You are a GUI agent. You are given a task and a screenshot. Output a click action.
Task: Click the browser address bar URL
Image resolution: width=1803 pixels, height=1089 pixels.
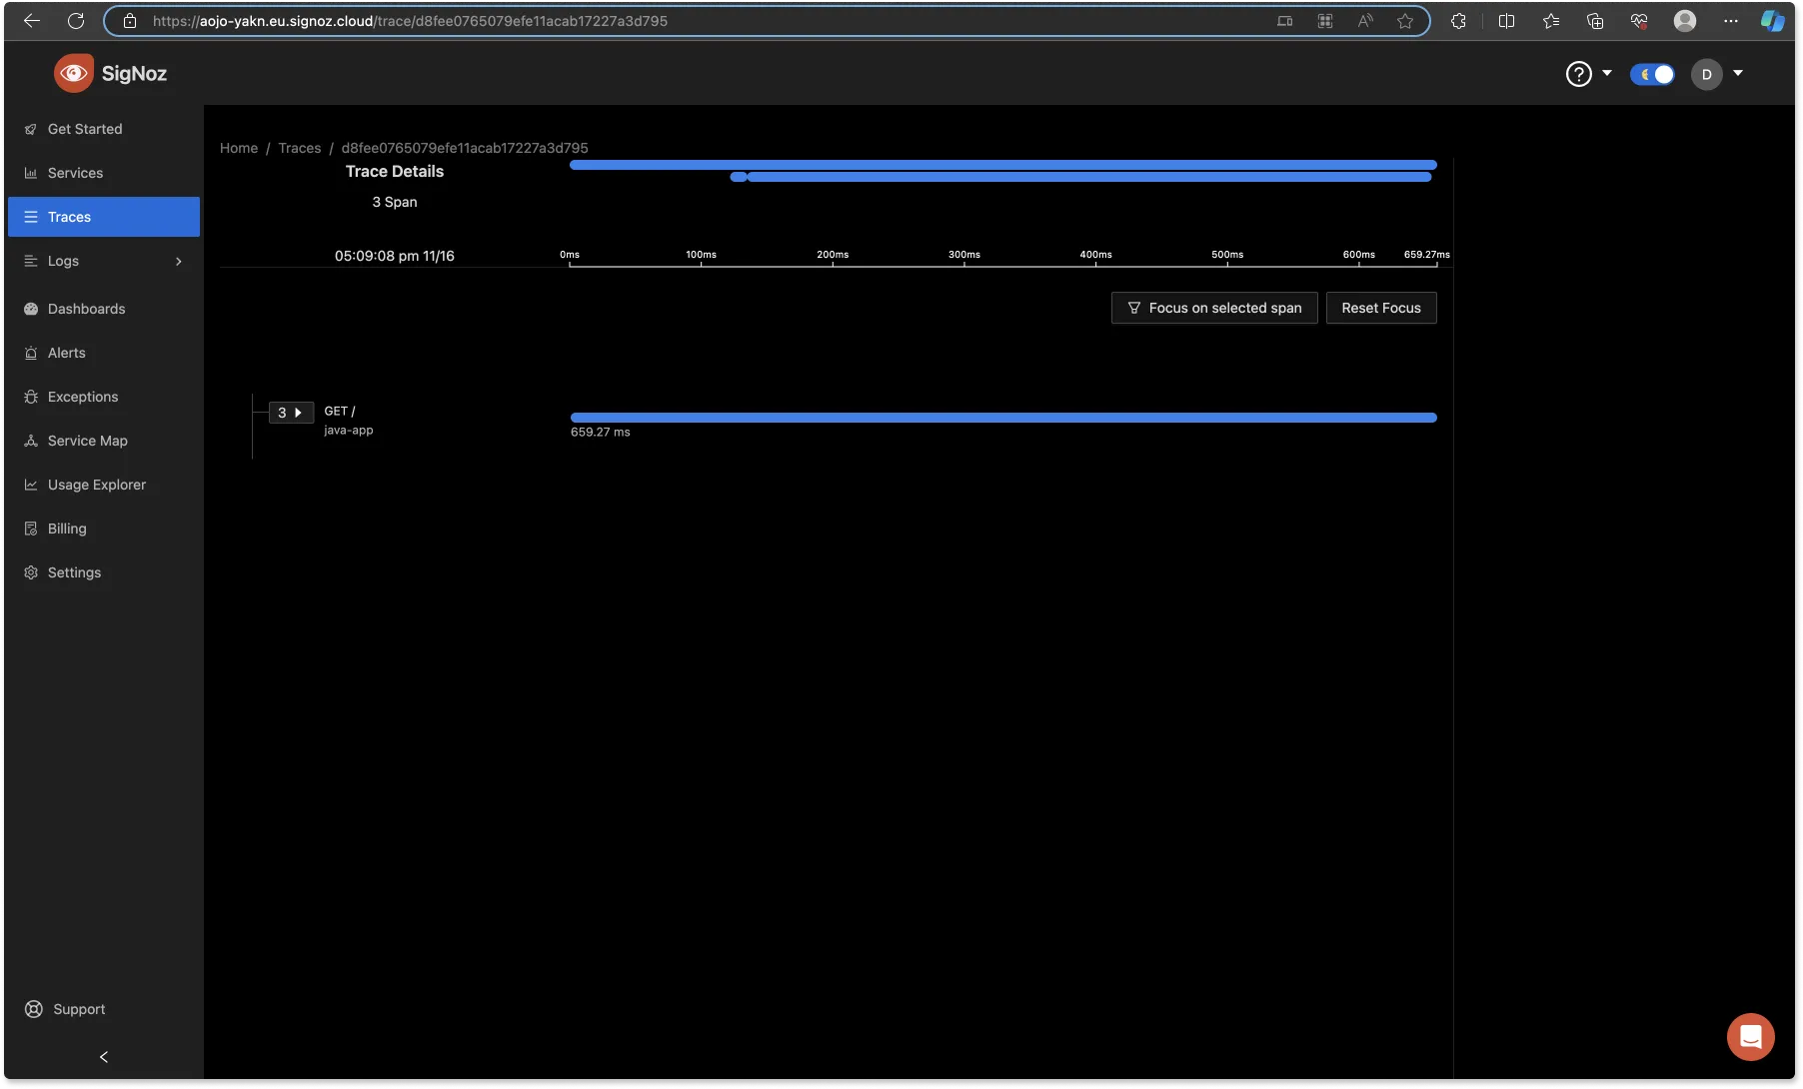410,21
